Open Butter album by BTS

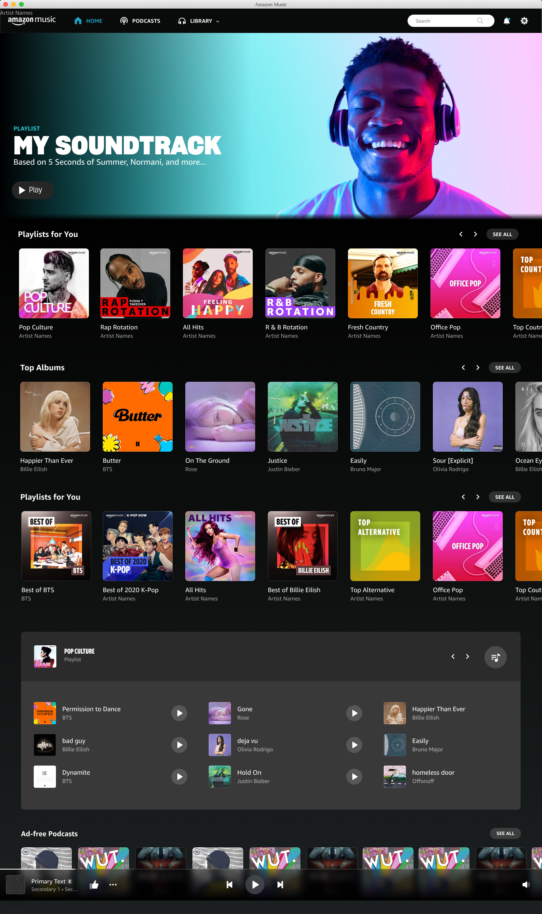tap(138, 417)
